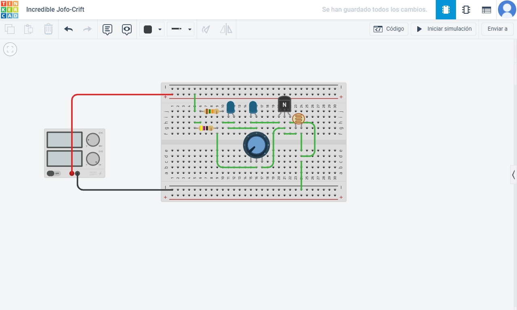
Task: Open the Enviar a sharing options
Action: point(497,29)
